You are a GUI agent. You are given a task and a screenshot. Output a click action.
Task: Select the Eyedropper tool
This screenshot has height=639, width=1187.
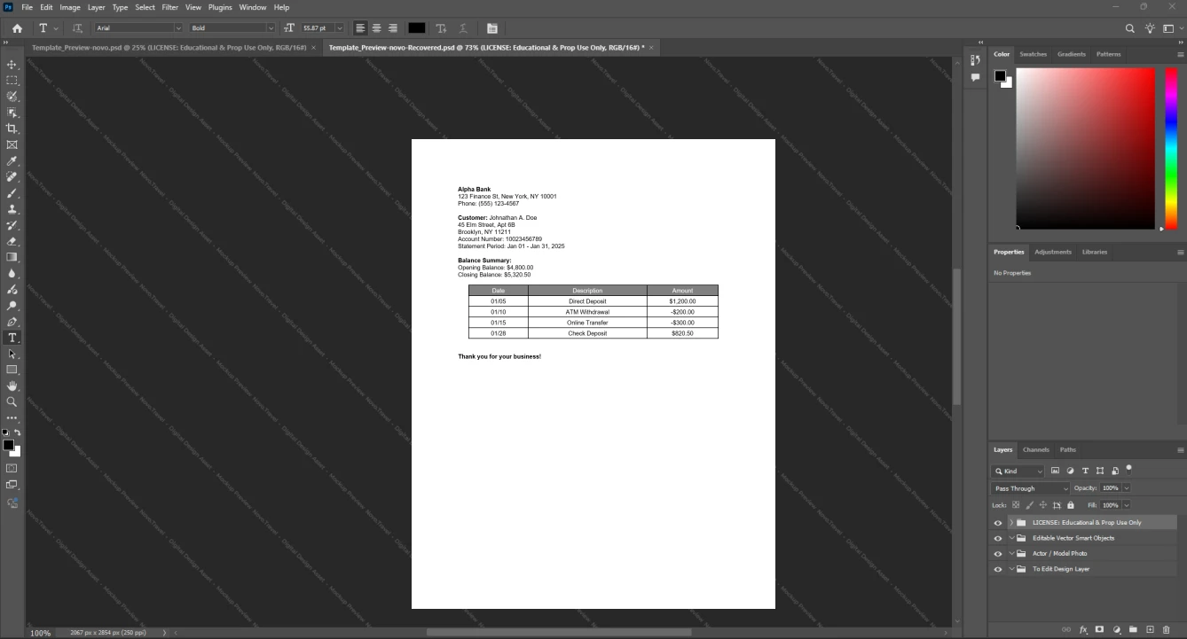[12, 161]
